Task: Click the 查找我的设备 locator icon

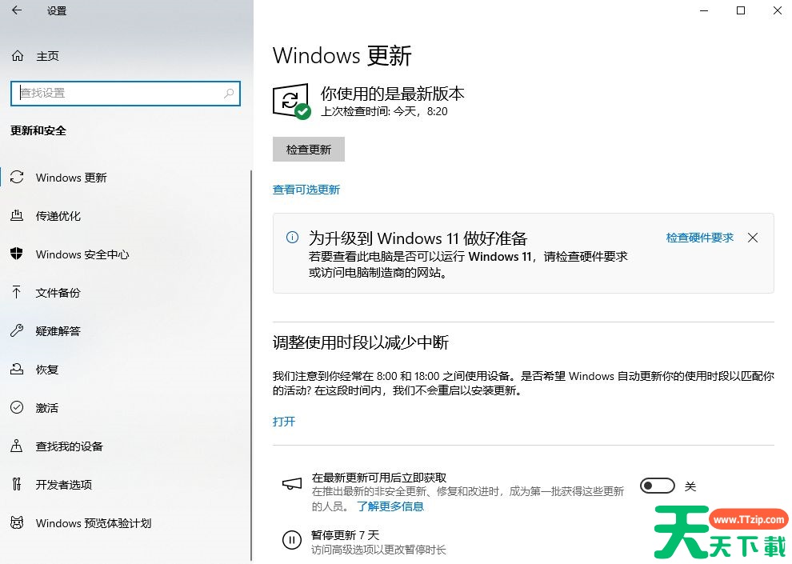Action: tap(17, 446)
